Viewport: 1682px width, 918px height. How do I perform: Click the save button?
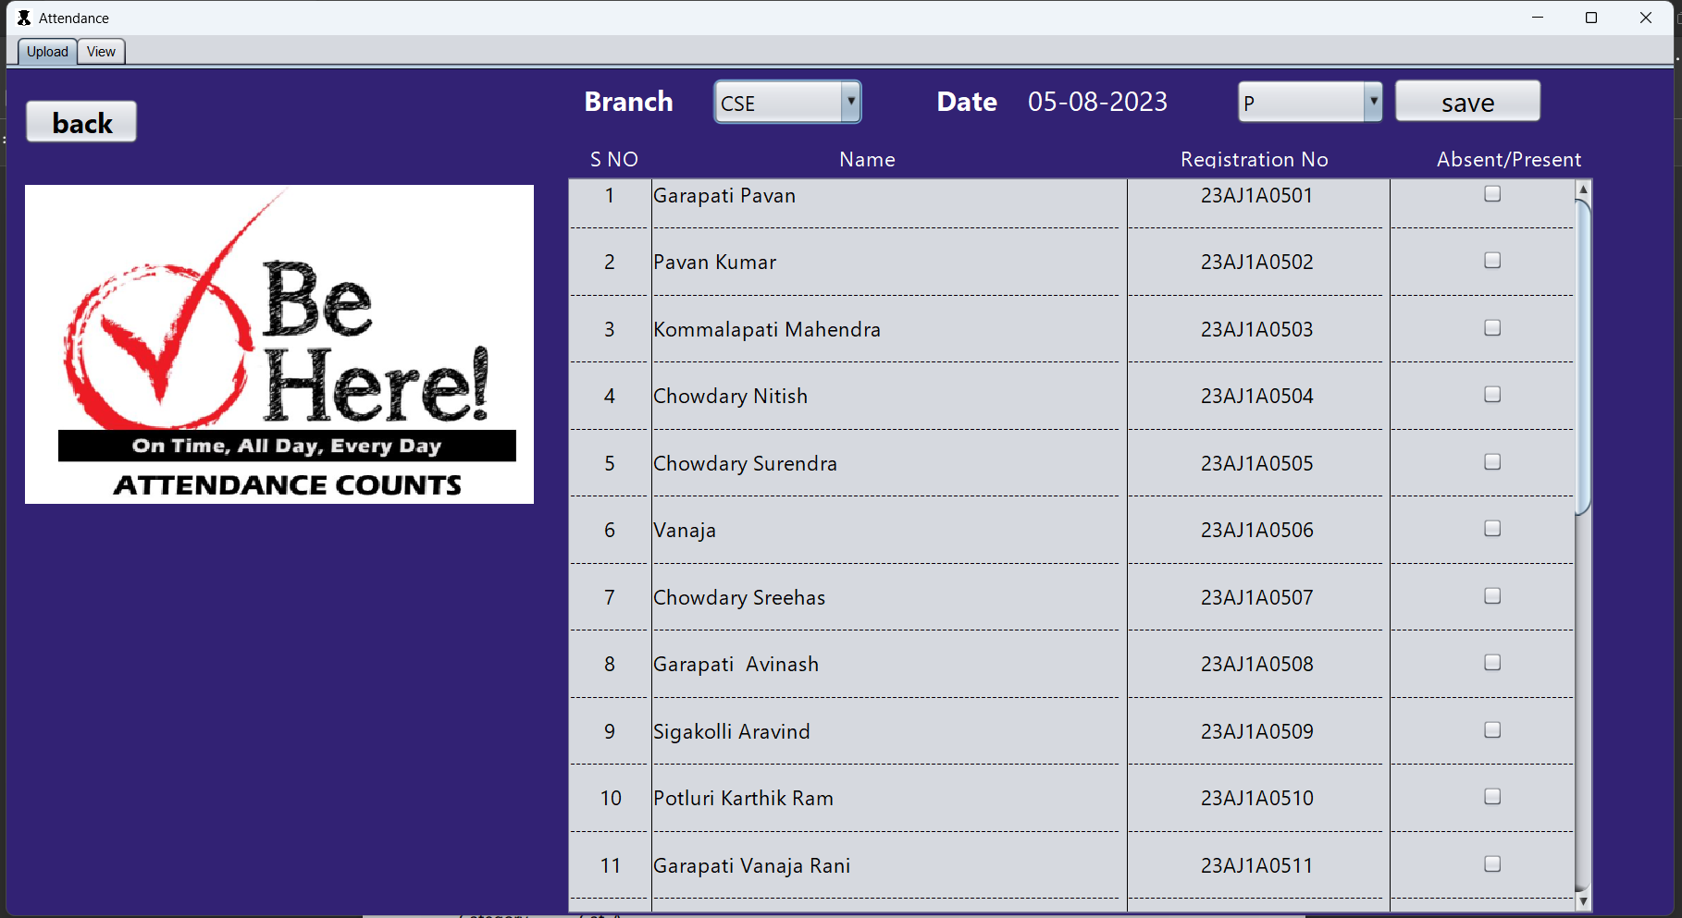(x=1467, y=102)
